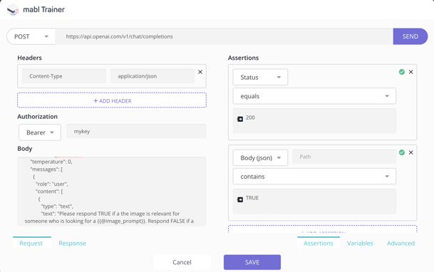Click inside the request Body editor
Image resolution: width=434 pixels, height=272 pixels.
point(112,192)
